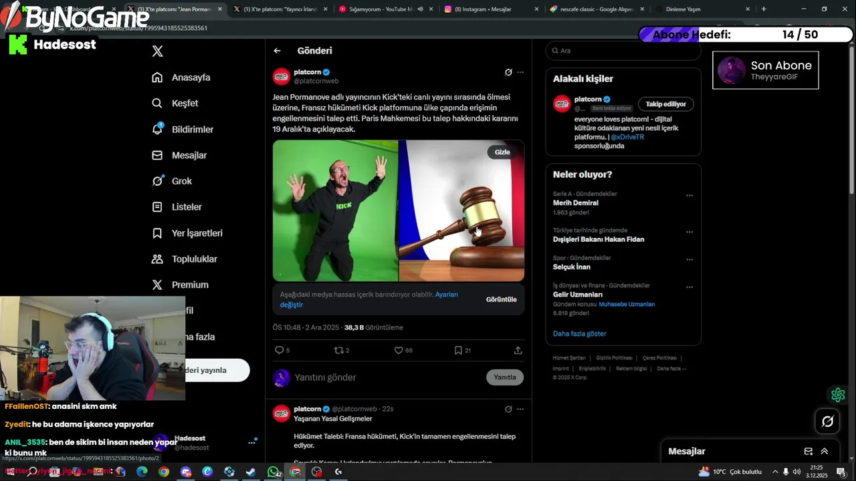Click the back arrow next to Gönderi
The height and width of the screenshot is (481, 856).
point(277,51)
